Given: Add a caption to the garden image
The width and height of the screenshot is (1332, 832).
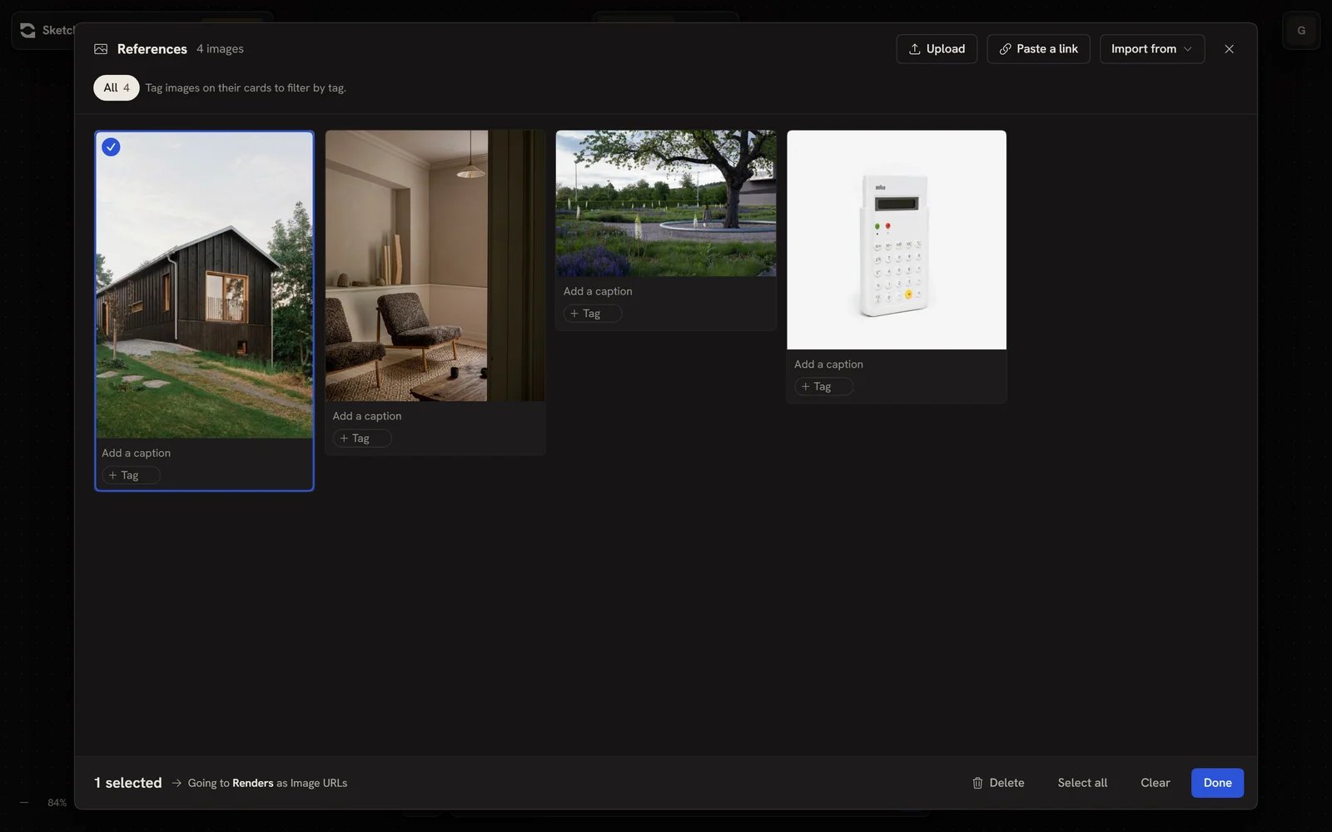Looking at the screenshot, I should coord(598,291).
